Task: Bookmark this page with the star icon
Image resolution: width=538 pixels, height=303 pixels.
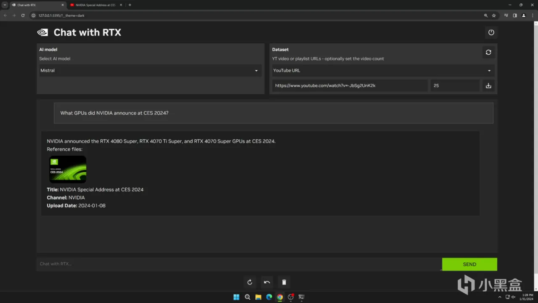Action: click(x=494, y=15)
